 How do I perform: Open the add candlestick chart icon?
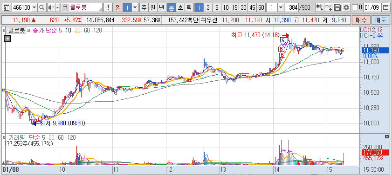coord(319,7)
